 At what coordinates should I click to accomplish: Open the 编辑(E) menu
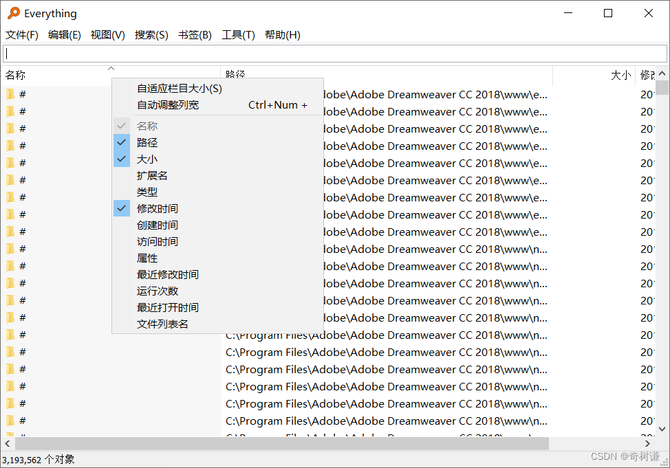click(65, 35)
